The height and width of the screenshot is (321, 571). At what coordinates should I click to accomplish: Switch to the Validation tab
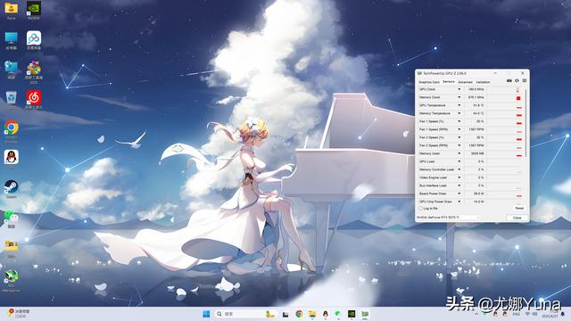483,82
